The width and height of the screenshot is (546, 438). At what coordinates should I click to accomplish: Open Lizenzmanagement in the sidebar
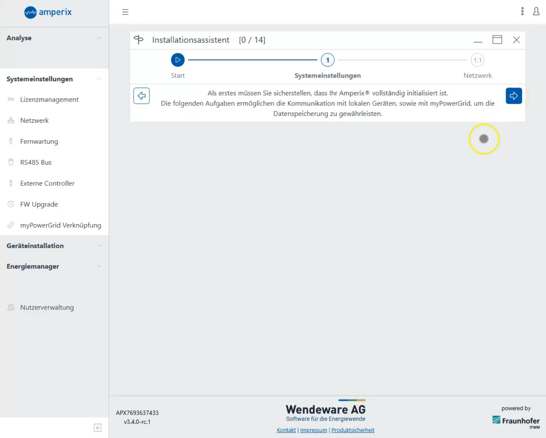click(x=54, y=100)
